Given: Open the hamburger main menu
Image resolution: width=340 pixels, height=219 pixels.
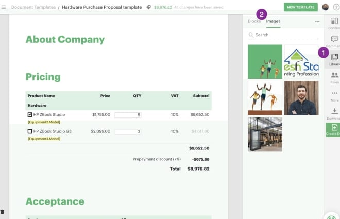Looking at the screenshot, I should (x=4, y=7).
